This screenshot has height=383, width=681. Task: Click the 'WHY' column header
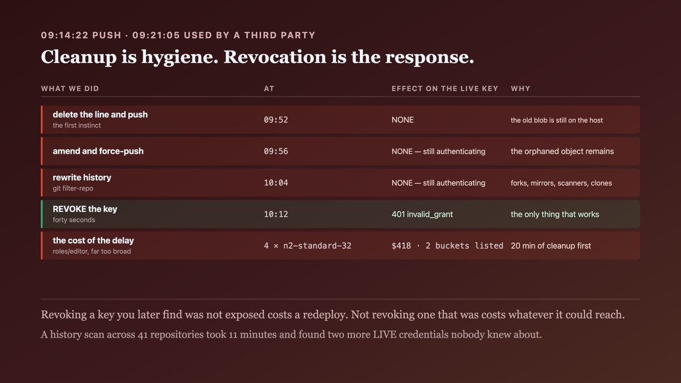[520, 89]
